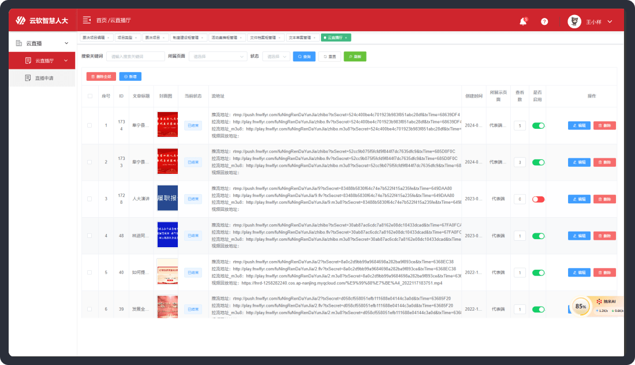
Task: Click the notification bell icon
Action: pyautogui.click(x=523, y=21)
